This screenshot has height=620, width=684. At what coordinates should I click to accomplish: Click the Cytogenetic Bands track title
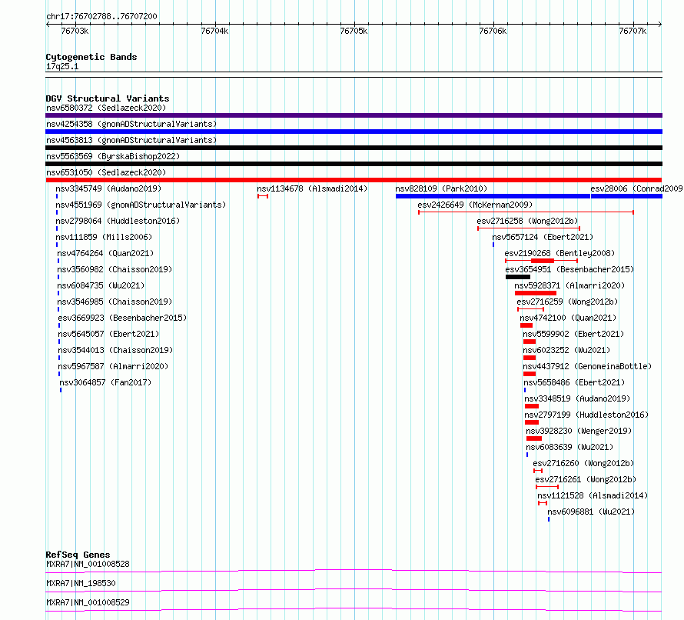point(91,57)
